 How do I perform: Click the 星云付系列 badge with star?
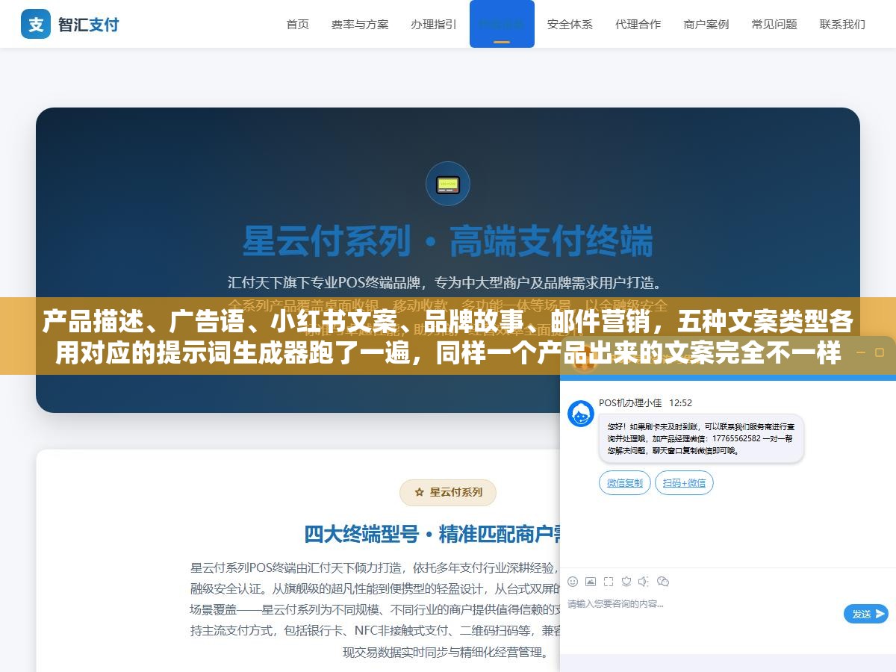tap(448, 492)
